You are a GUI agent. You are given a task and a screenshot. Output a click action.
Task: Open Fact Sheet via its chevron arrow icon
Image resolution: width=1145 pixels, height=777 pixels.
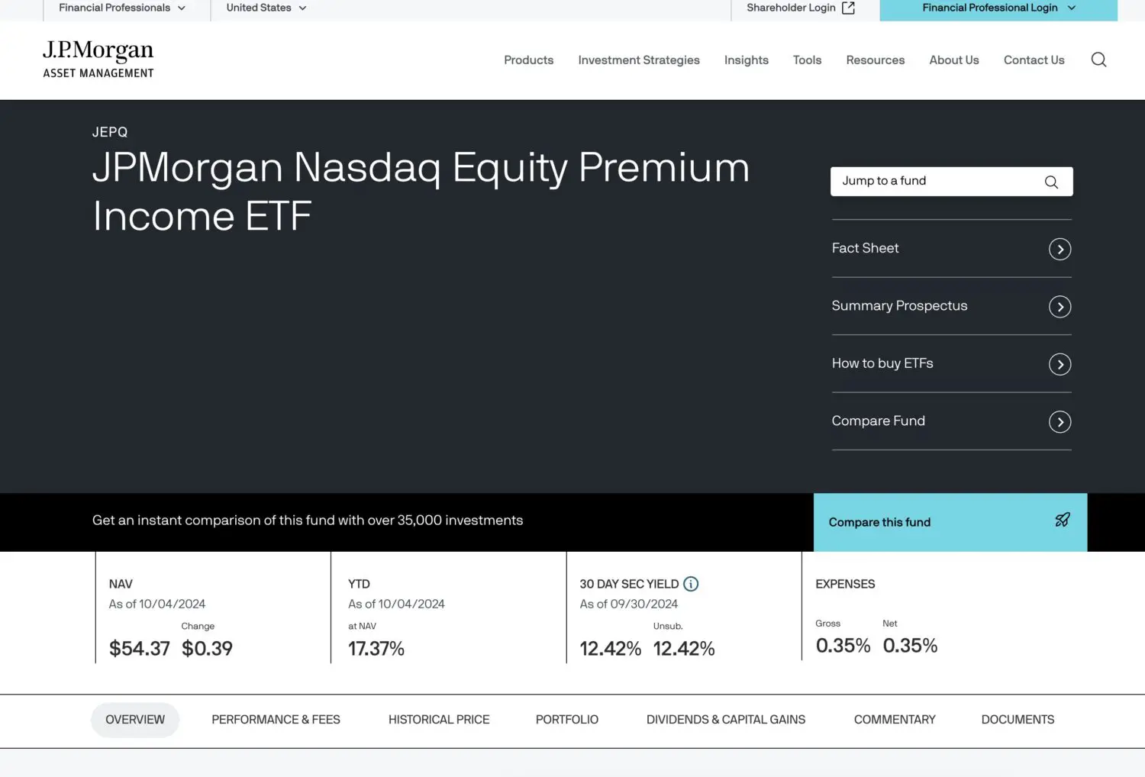point(1060,249)
